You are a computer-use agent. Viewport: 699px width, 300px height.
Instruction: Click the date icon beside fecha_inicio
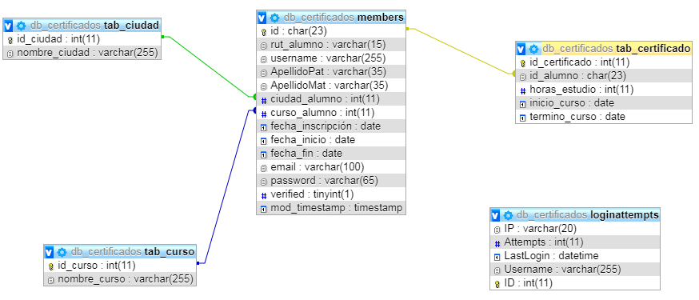pyautogui.click(x=263, y=141)
